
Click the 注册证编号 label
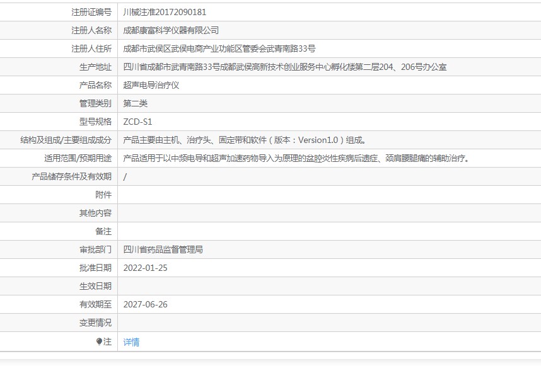click(x=91, y=12)
